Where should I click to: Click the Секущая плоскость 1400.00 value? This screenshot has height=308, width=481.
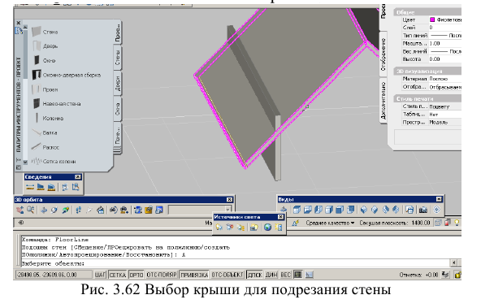[421, 223]
